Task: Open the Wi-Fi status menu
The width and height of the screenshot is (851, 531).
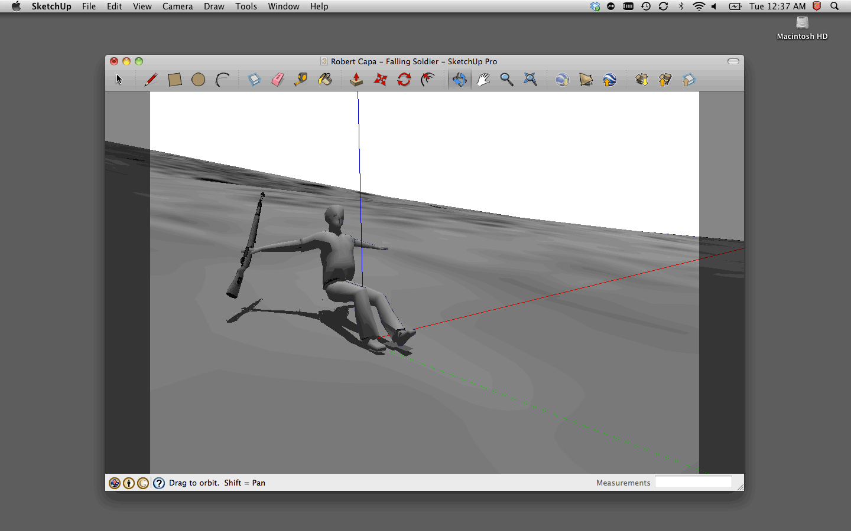Action: (x=699, y=6)
